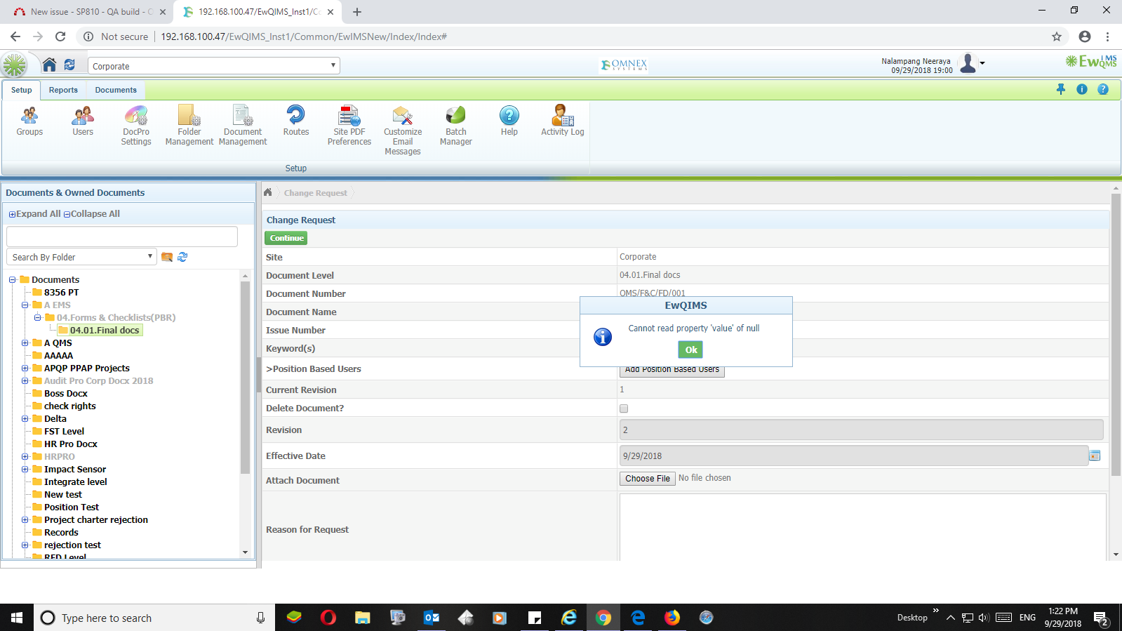Viewport: 1122px width, 631px height.
Task: Open Firefox from the taskbar
Action: [x=672, y=618]
